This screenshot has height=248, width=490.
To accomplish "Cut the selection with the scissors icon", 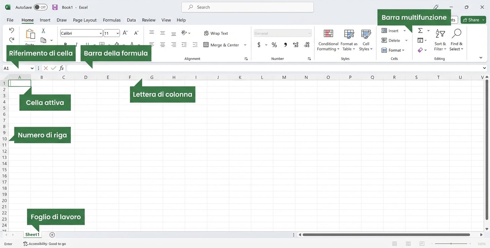I will 43,31.
